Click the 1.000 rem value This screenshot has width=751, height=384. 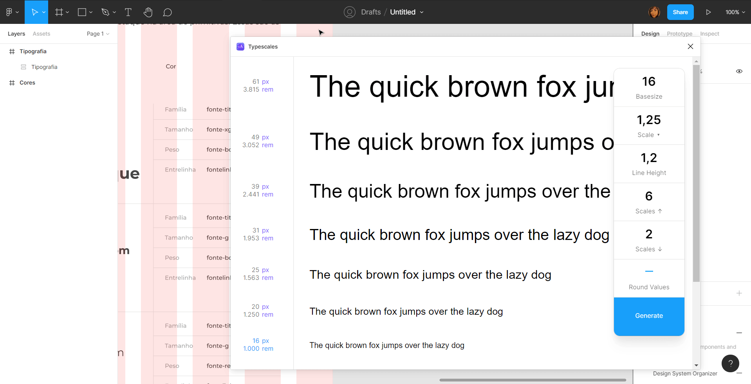click(x=258, y=348)
